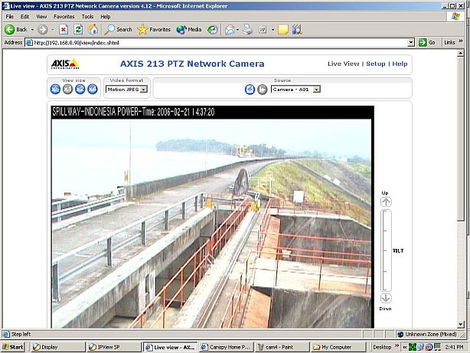
Task: Go to the browser Home page
Action: [x=93, y=29]
